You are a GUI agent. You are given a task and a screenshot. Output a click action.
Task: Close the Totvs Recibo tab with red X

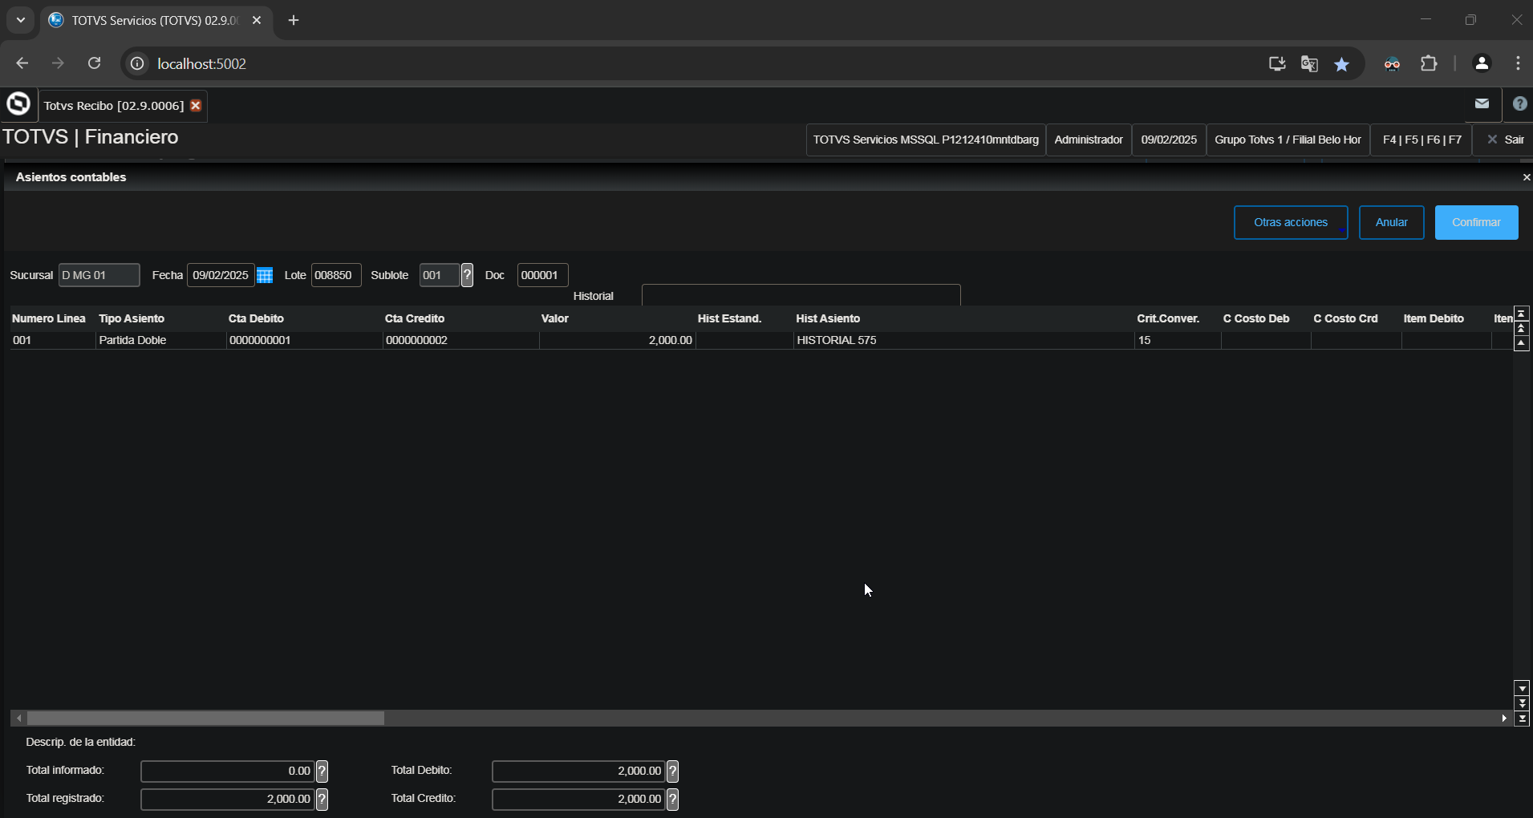click(x=196, y=106)
